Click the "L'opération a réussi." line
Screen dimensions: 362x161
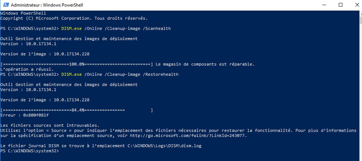[27, 70]
